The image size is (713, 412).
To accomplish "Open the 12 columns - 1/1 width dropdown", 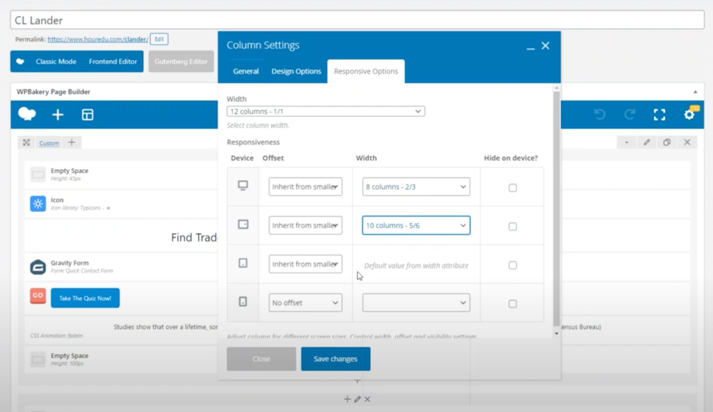I will pyautogui.click(x=326, y=111).
